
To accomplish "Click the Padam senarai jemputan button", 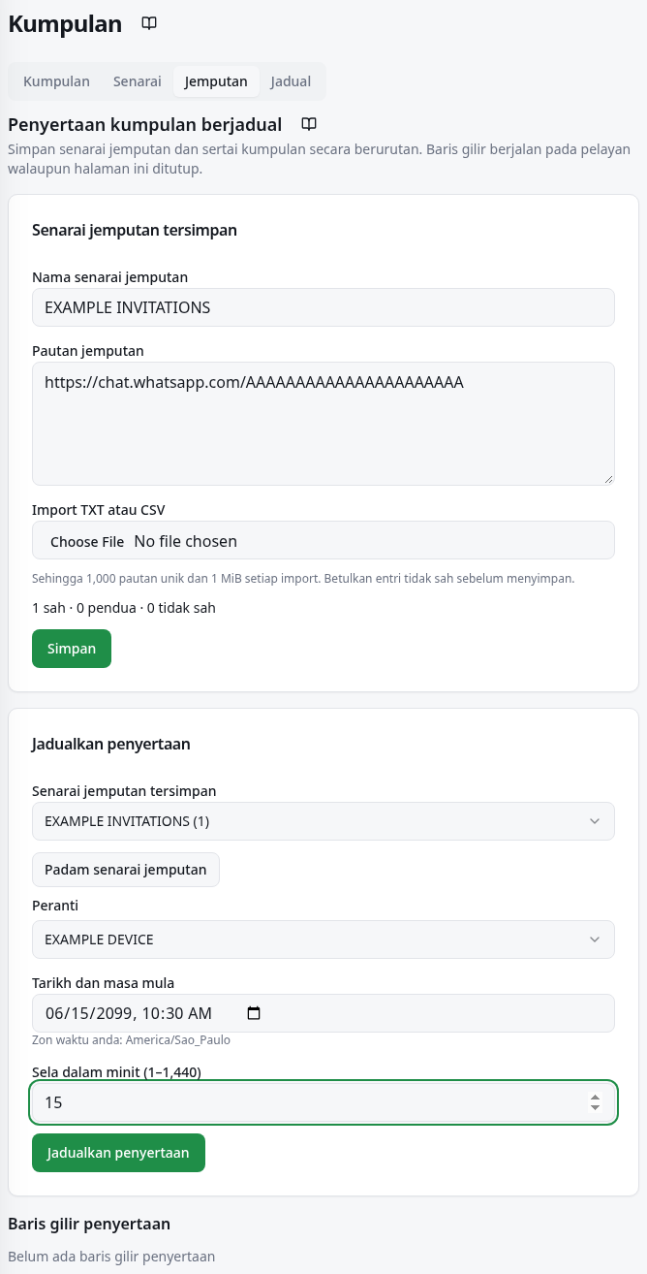I will coord(126,870).
